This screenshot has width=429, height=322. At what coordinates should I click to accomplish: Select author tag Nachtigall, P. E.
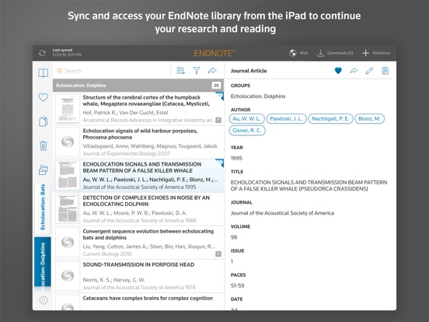click(x=330, y=118)
